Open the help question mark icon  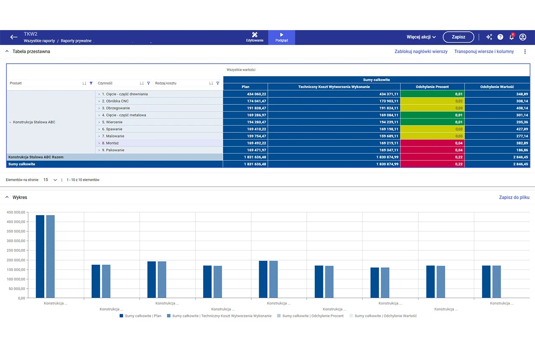[x=500, y=37]
